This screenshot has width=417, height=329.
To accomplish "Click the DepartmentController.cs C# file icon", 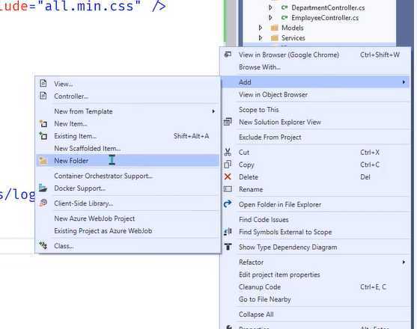I will (284, 7).
